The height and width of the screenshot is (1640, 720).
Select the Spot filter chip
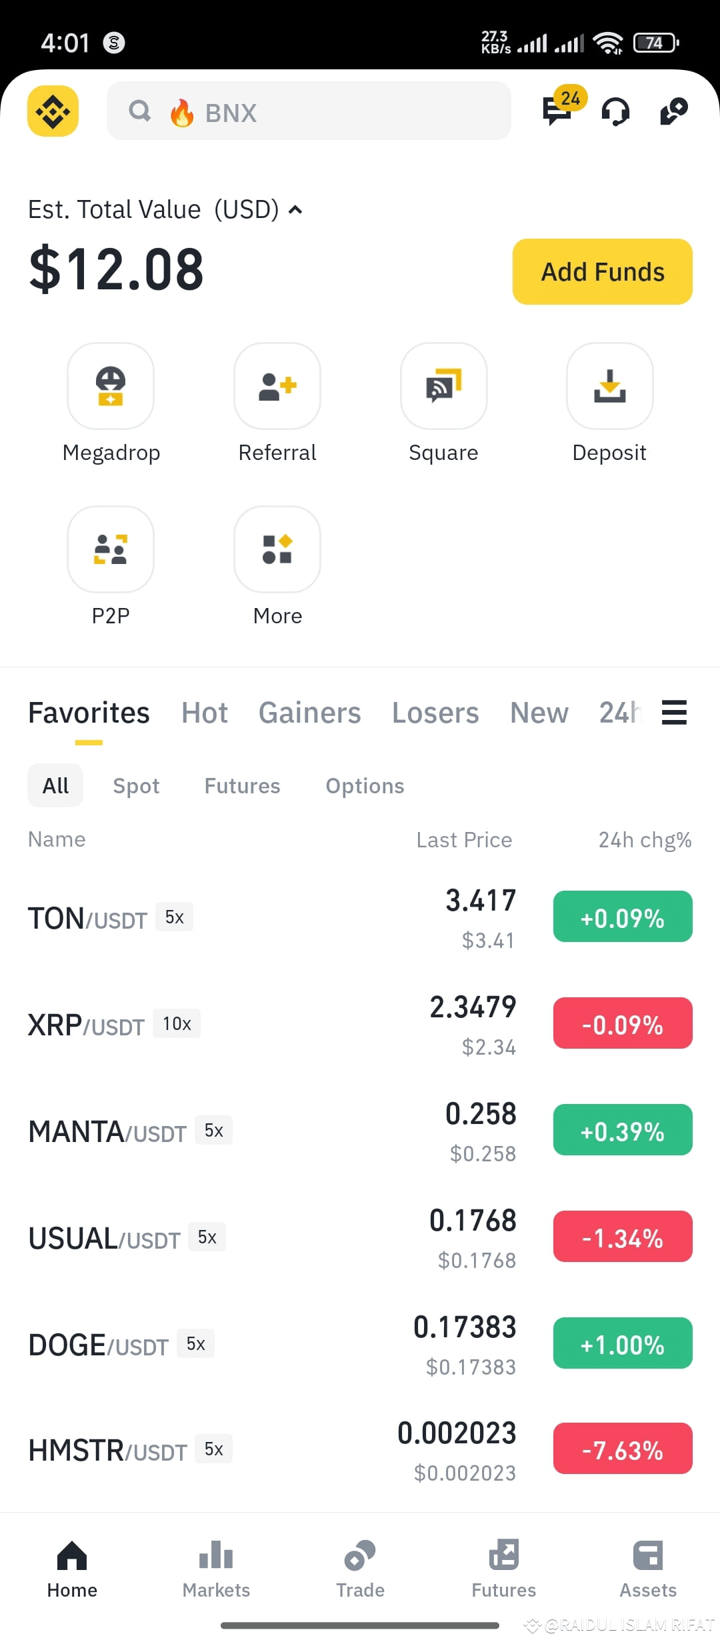[136, 785]
